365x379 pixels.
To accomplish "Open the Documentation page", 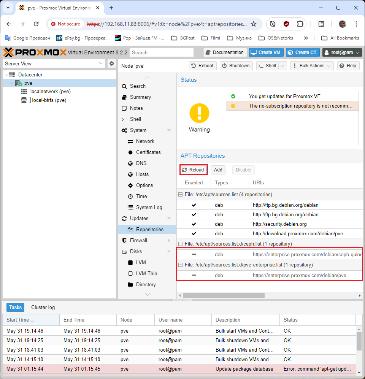I will coord(225,52).
